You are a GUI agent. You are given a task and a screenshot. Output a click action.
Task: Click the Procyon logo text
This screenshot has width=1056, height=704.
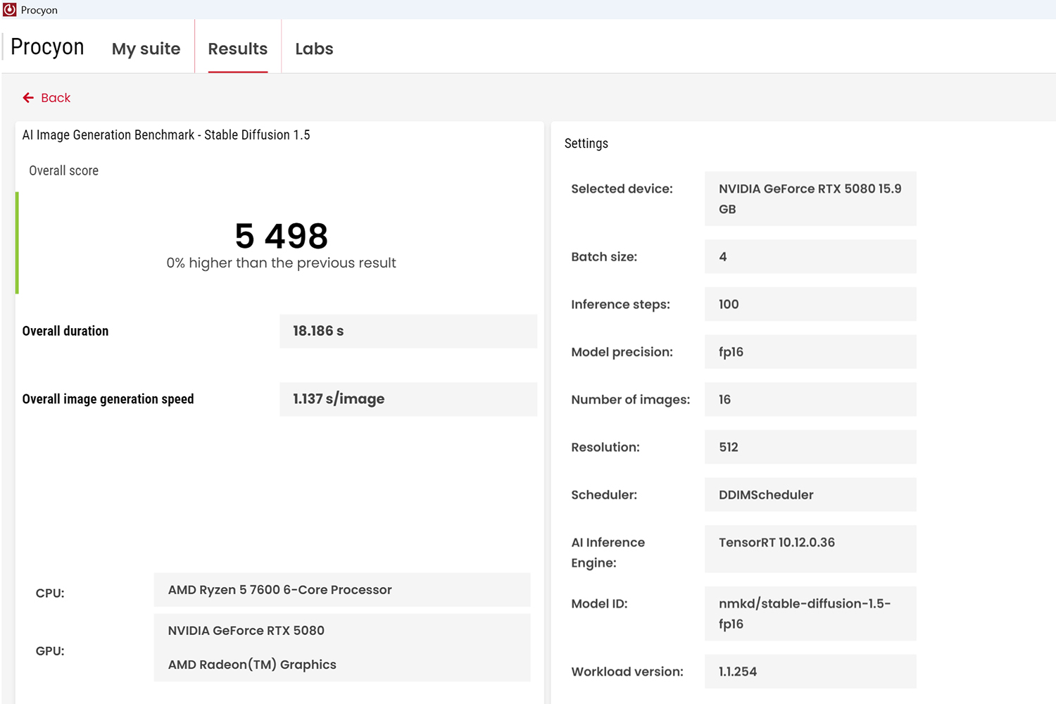pos(47,46)
